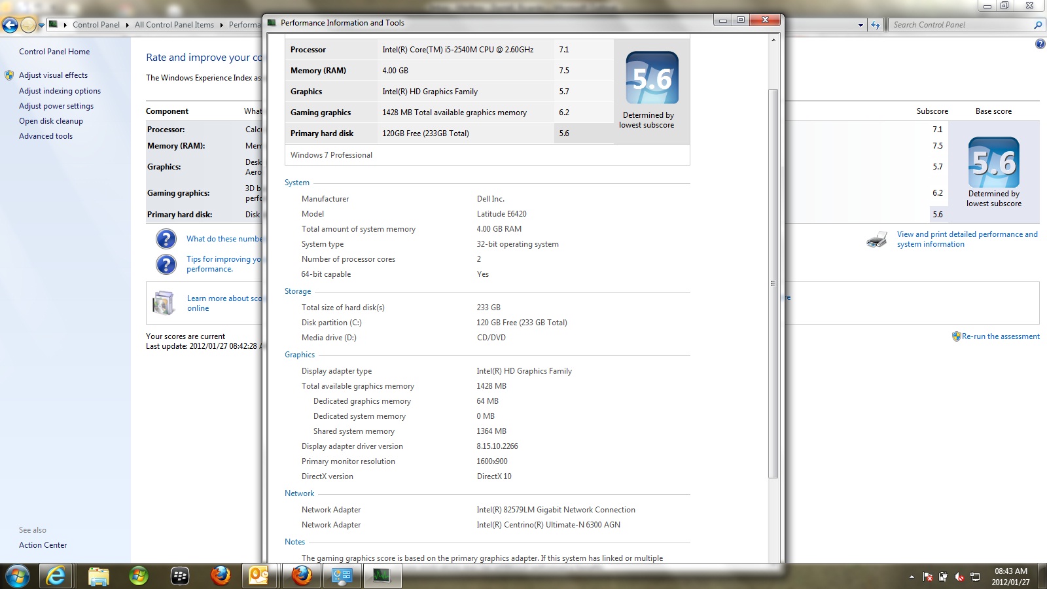Select Control Panel breadcrumb

coord(96,25)
